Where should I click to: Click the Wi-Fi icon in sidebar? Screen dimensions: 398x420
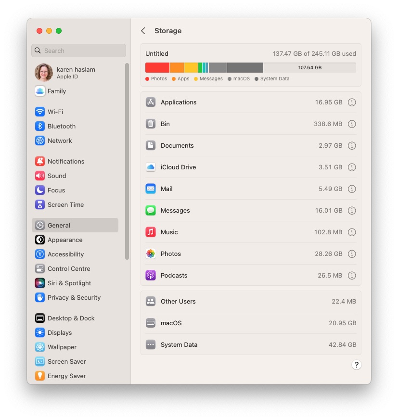tap(40, 112)
